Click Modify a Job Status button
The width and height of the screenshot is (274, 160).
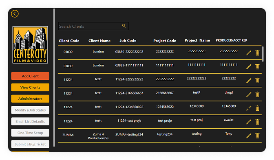30,110
